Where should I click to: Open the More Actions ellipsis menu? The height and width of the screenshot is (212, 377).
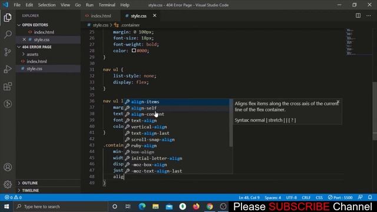[x=369, y=16]
